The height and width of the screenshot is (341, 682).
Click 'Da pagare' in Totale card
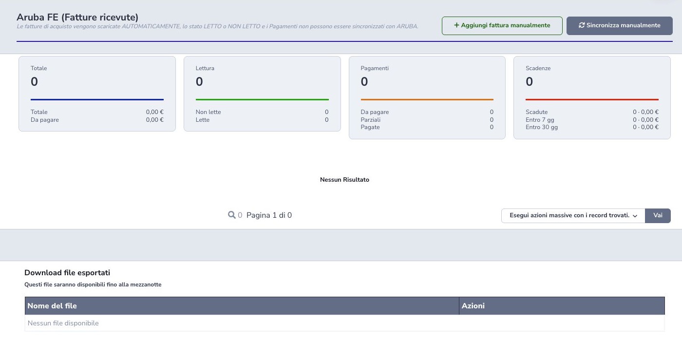click(97, 120)
